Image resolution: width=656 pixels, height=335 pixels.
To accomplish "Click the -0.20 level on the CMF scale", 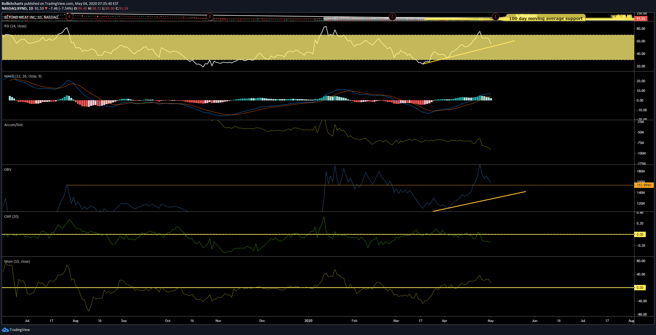I will pyautogui.click(x=640, y=246).
